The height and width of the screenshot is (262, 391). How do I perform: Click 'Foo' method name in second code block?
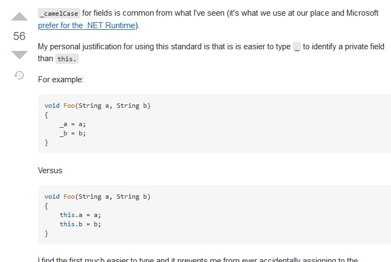coord(69,196)
